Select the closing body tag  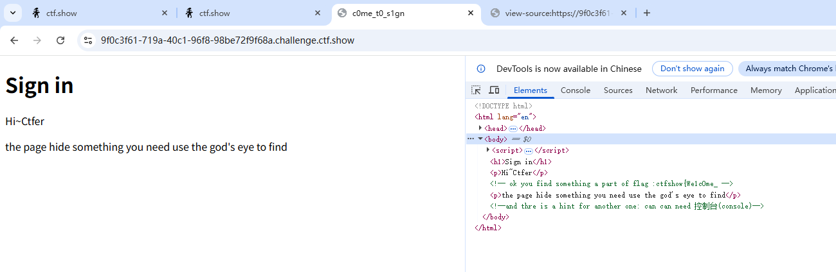point(496,217)
